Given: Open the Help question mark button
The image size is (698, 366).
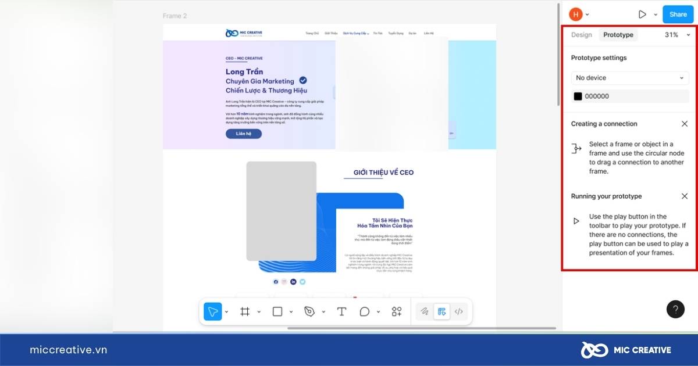Looking at the screenshot, I should pyautogui.click(x=675, y=310).
